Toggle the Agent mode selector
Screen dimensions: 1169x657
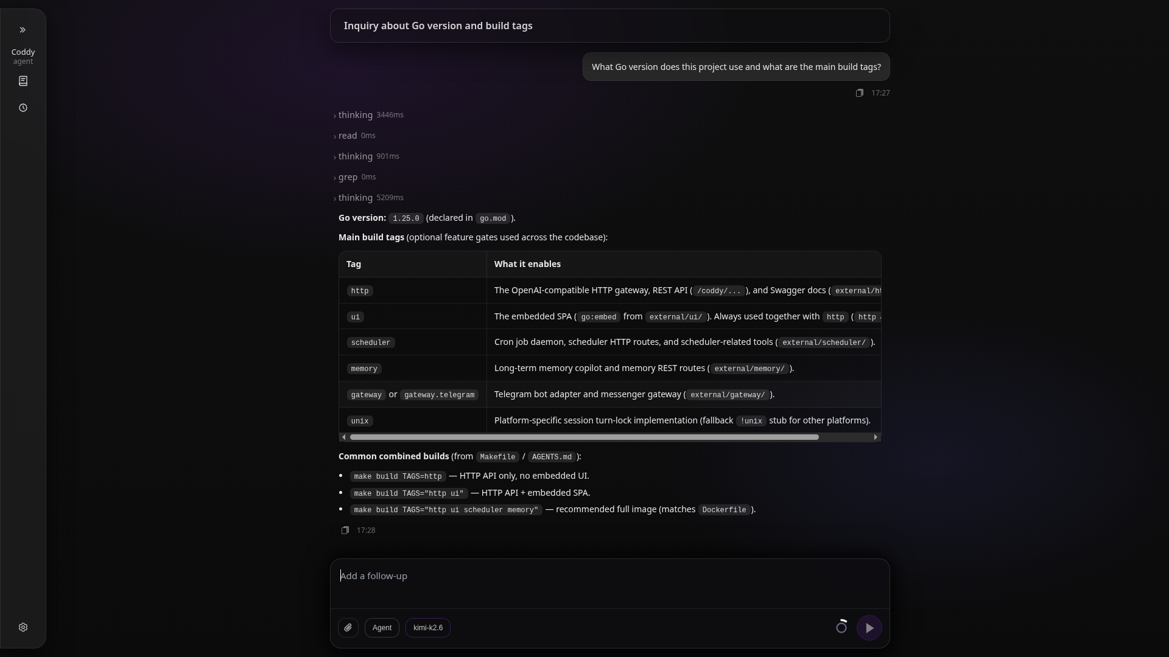pyautogui.click(x=382, y=628)
